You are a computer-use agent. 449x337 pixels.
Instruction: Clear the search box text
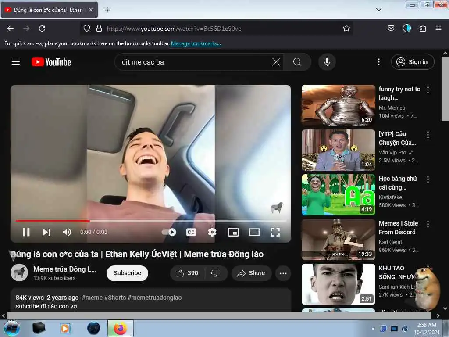tap(276, 62)
